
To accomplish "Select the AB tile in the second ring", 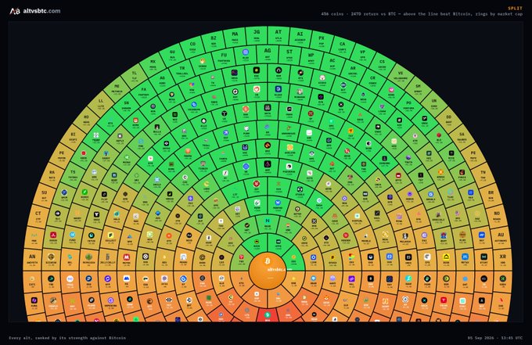I will coord(163,80).
